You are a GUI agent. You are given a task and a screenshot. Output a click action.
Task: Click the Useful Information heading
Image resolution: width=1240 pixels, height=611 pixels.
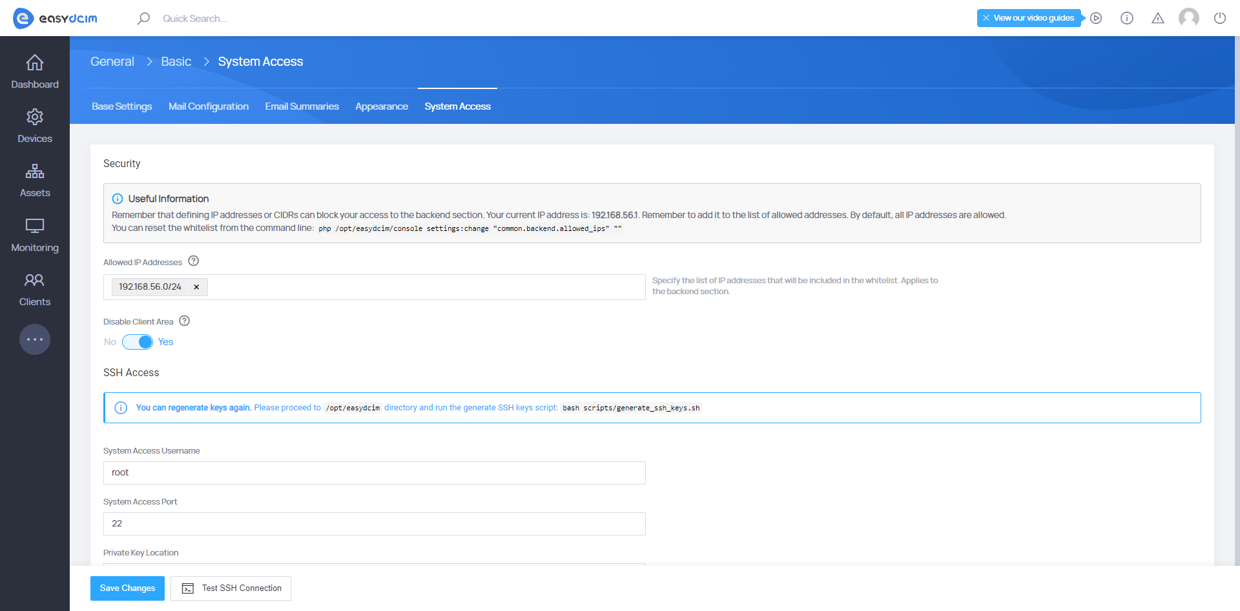[x=169, y=199]
